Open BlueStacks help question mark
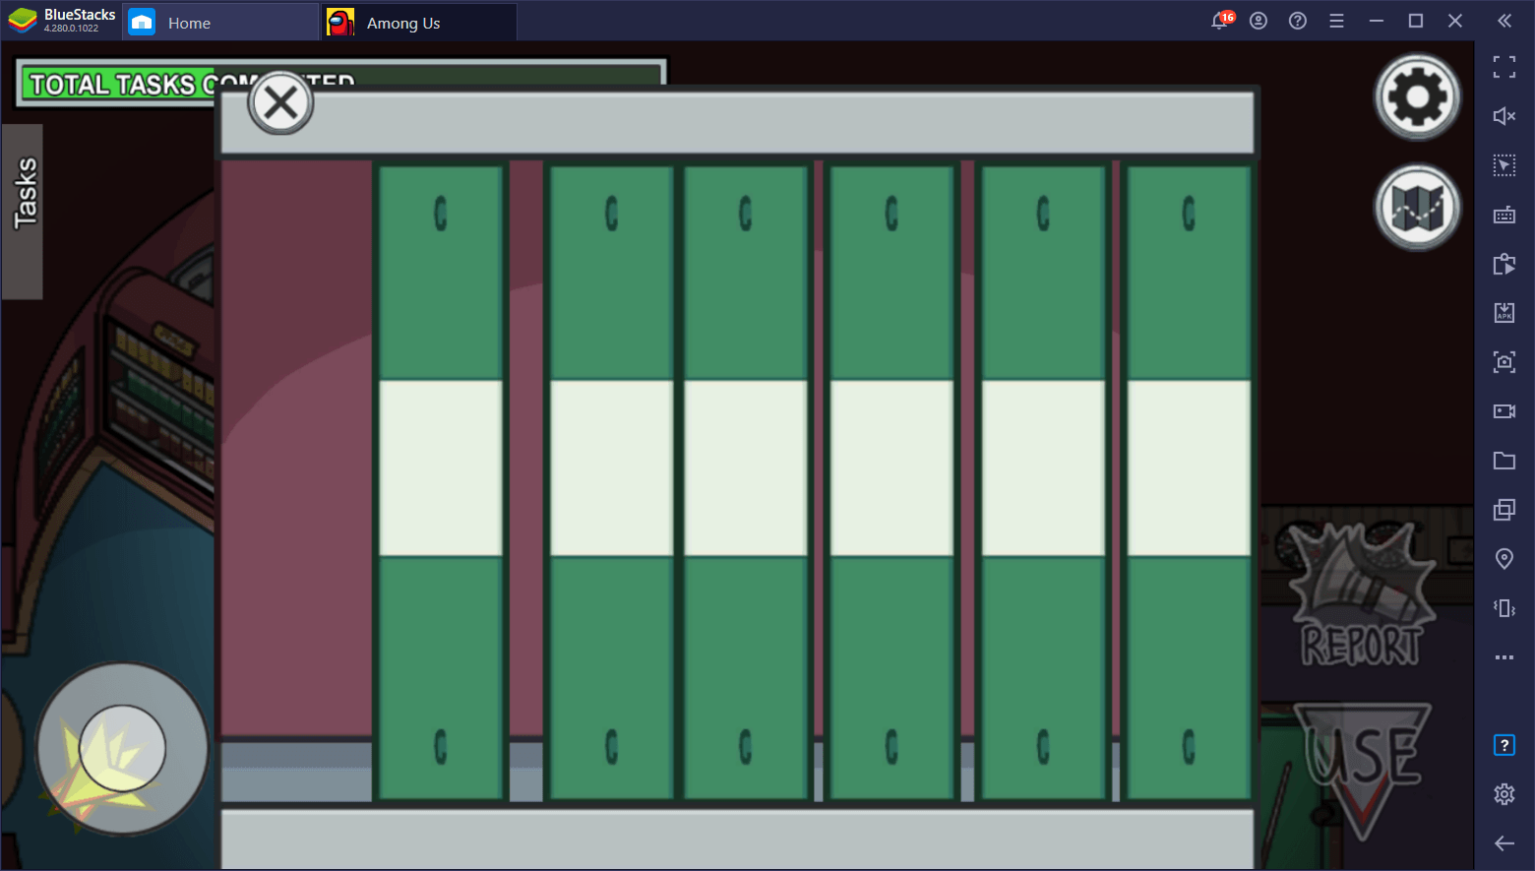 click(x=1298, y=21)
